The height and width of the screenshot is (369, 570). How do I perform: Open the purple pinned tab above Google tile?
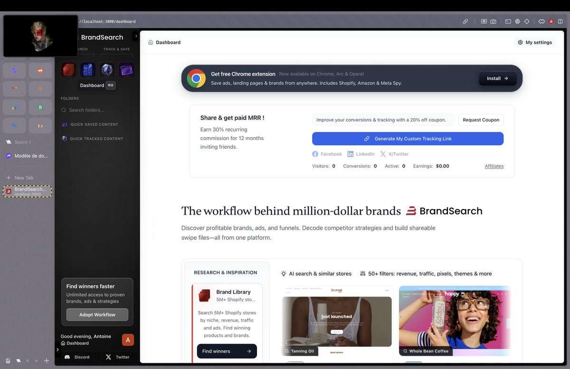point(14,70)
